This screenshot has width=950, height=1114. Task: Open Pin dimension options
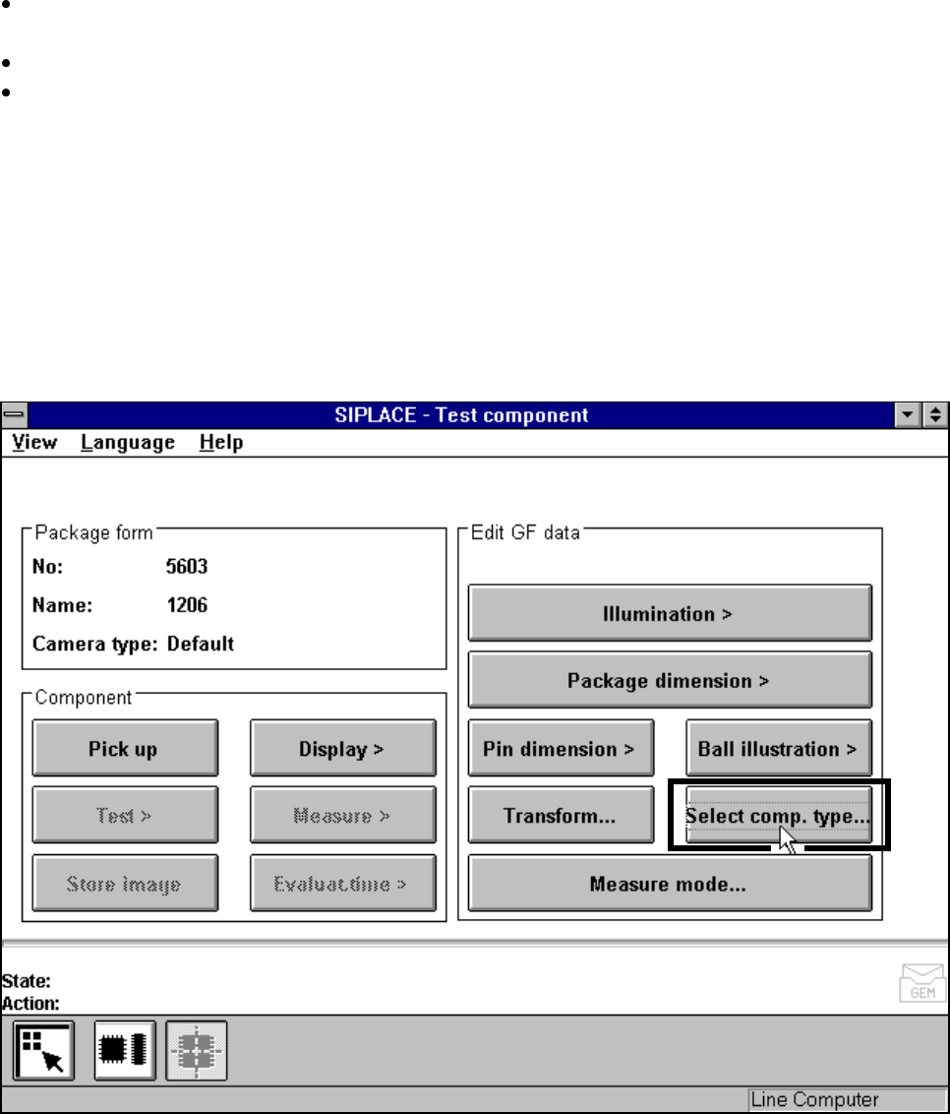[561, 748]
